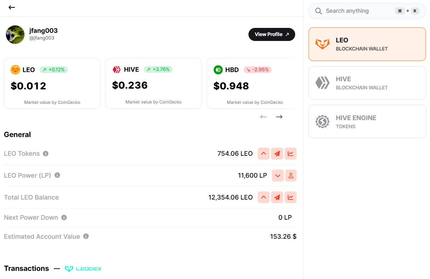Viewport: 430px width, 279px height.
Task: Click the General section heading
Action: pos(17,135)
